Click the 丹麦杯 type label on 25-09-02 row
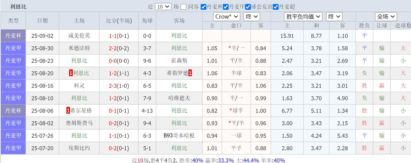The width and height of the screenshot is (411, 163). coord(13,36)
